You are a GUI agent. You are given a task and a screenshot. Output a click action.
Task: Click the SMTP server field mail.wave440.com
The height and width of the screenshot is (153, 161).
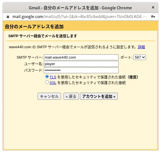[81, 57]
